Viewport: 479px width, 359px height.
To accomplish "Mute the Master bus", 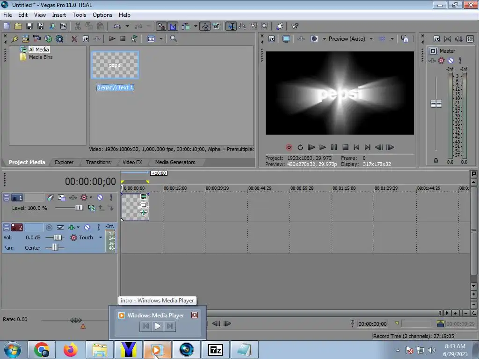I will 450,60.
